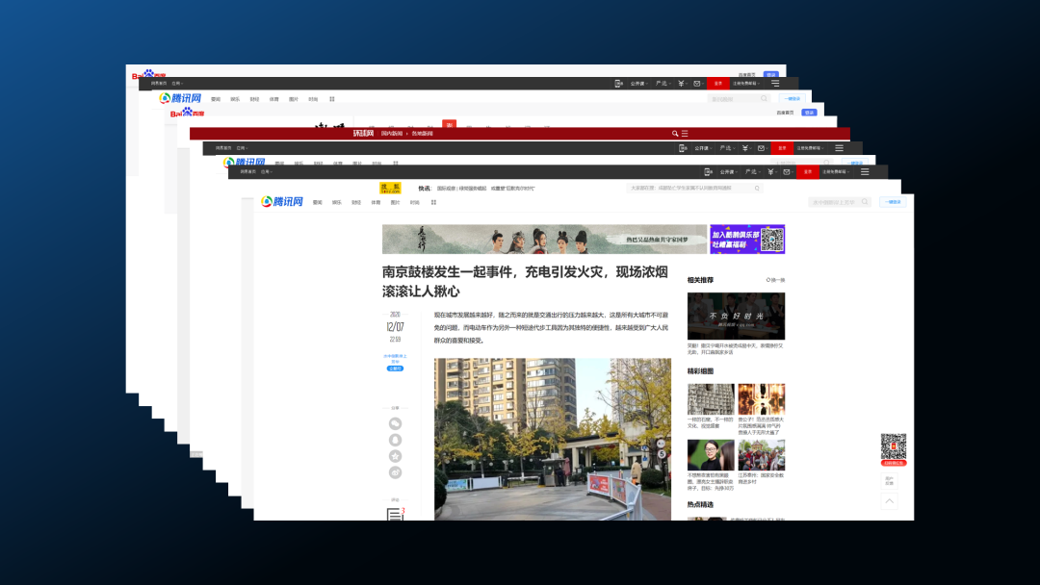Open the mail icon in the top toolbar

click(x=786, y=172)
